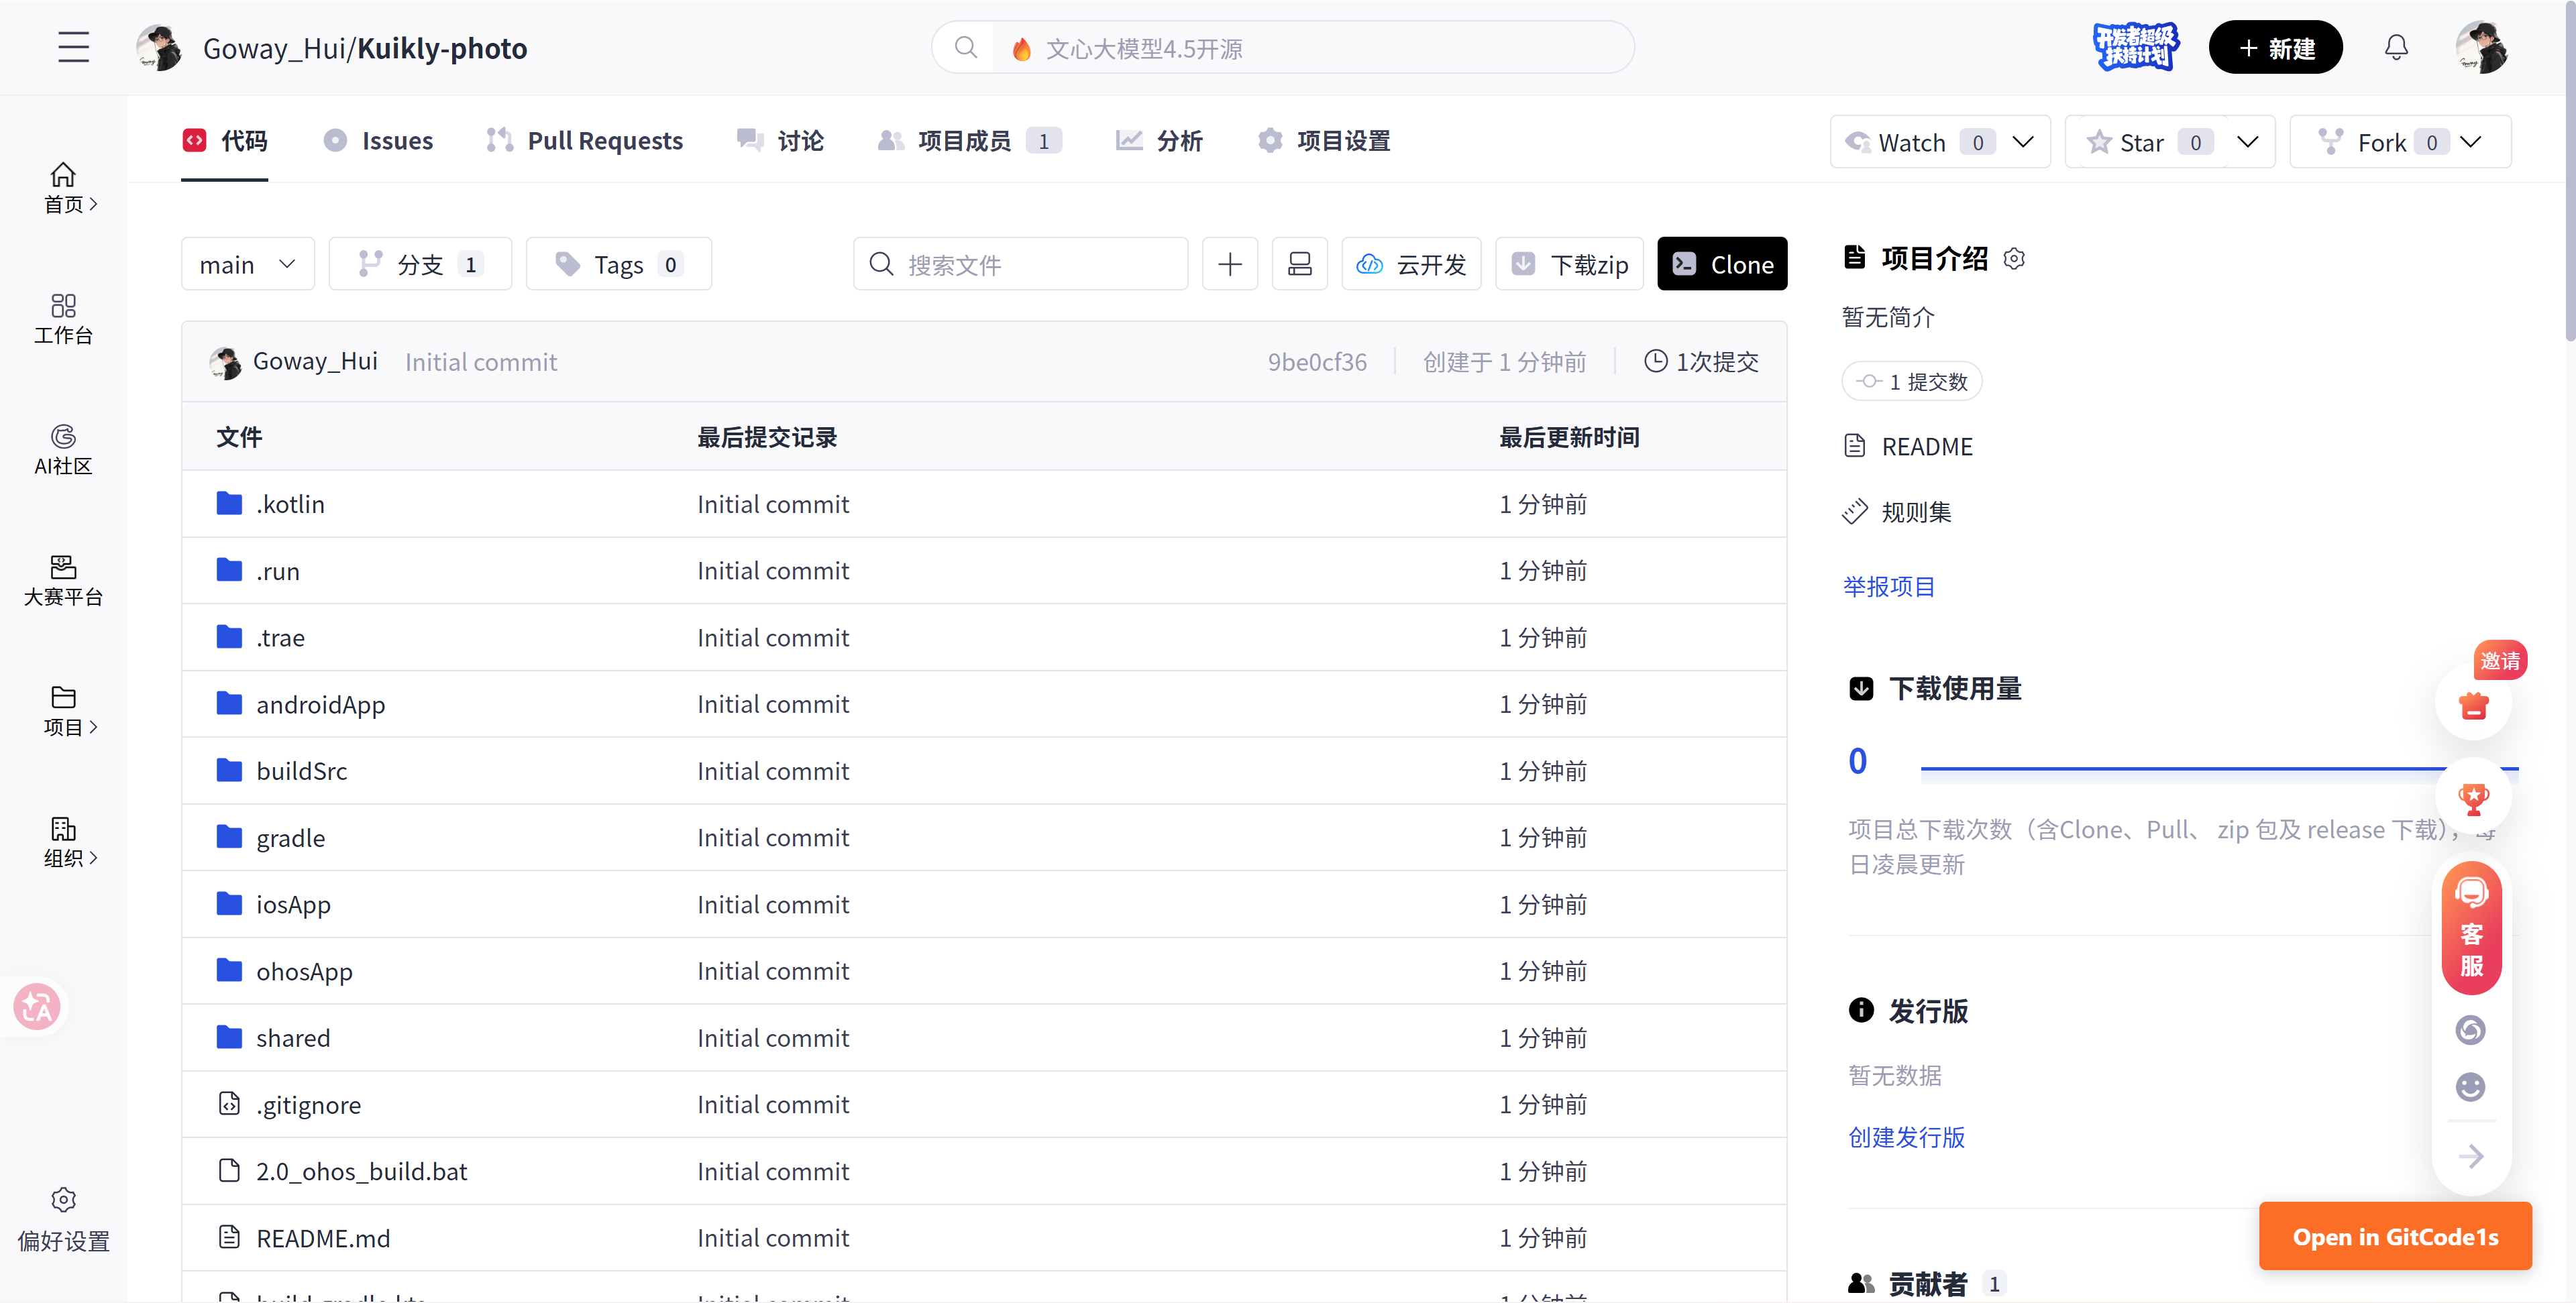
Task: Click the 创建发行版 link
Action: (1906, 1137)
